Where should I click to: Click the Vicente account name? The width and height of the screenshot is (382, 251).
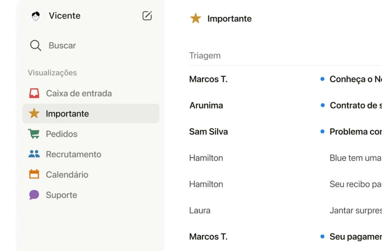[x=65, y=16]
